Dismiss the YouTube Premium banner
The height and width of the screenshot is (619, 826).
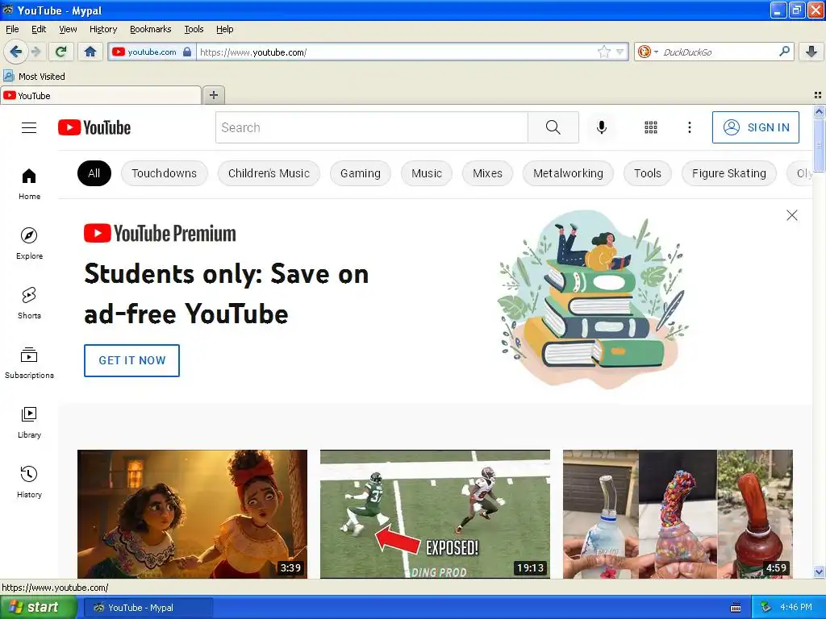tap(792, 215)
